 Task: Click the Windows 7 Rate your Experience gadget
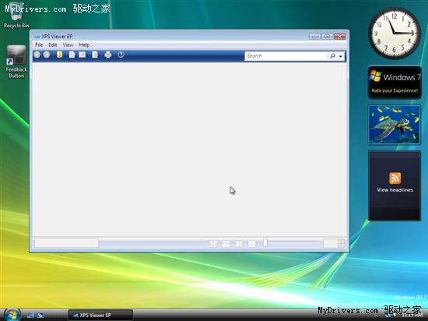pos(395,83)
